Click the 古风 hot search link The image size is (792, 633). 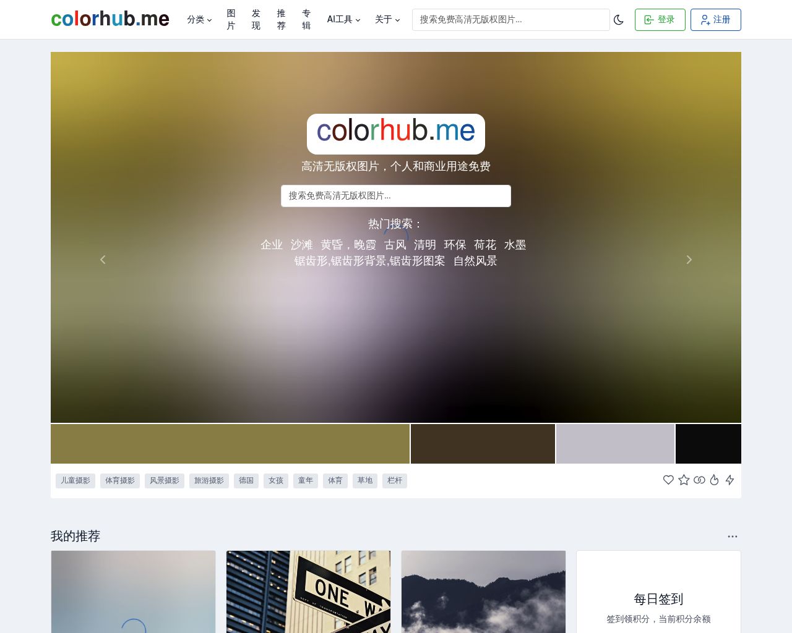coord(395,245)
